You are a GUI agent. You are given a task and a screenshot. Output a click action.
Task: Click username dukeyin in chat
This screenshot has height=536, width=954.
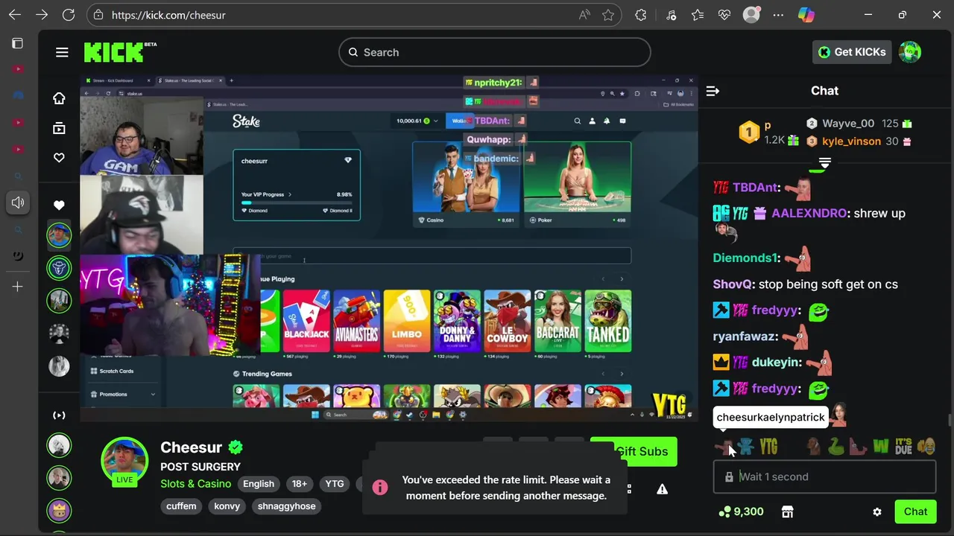pyautogui.click(x=774, y=363)
